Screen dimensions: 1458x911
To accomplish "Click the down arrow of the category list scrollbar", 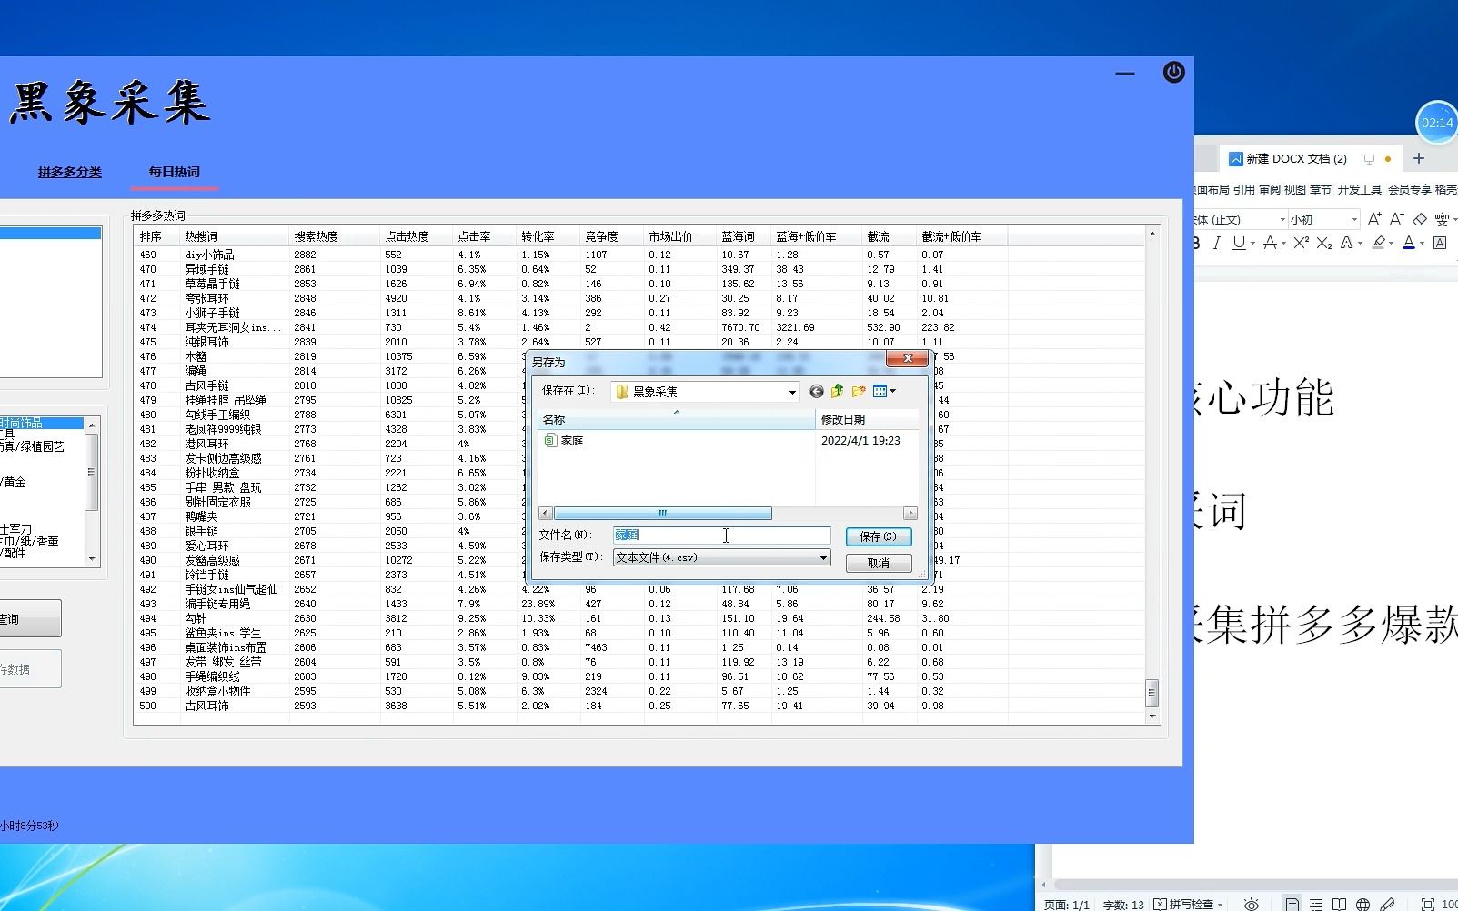I will (92, 558).
